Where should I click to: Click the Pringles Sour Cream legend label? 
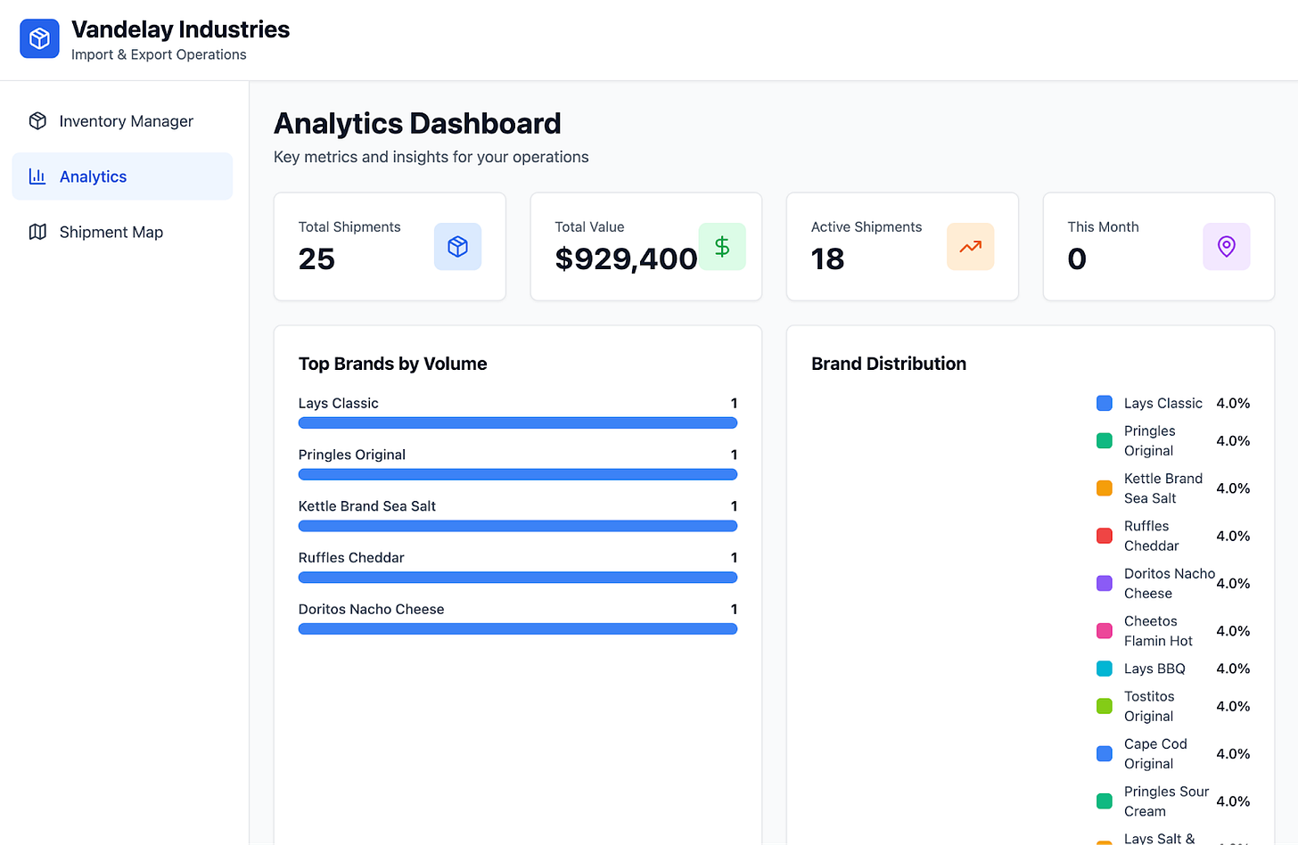[1166, 801]
